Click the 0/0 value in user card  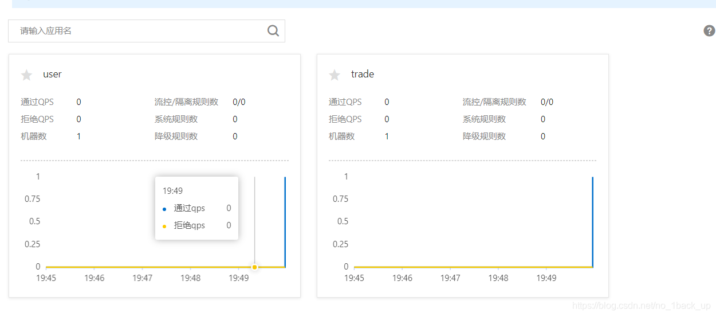tap(239, 102)
